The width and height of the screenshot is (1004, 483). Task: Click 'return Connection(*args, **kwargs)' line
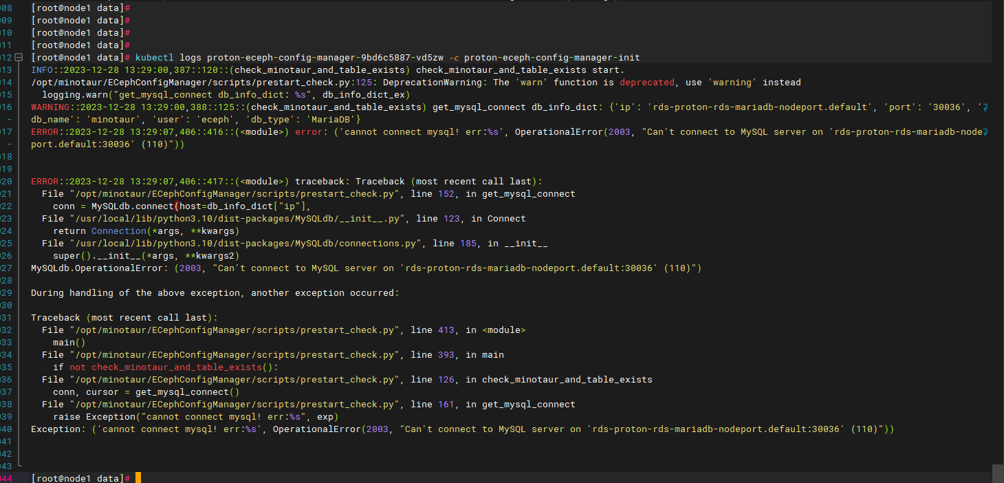tap(146, 231)
